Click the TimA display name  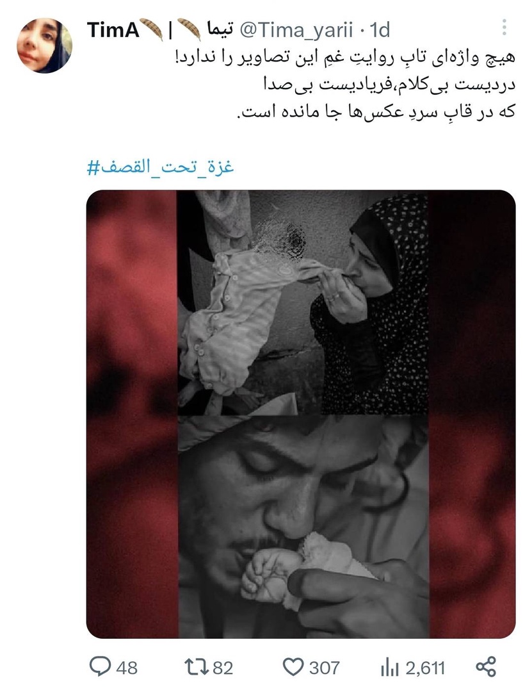tap(113, 30)
